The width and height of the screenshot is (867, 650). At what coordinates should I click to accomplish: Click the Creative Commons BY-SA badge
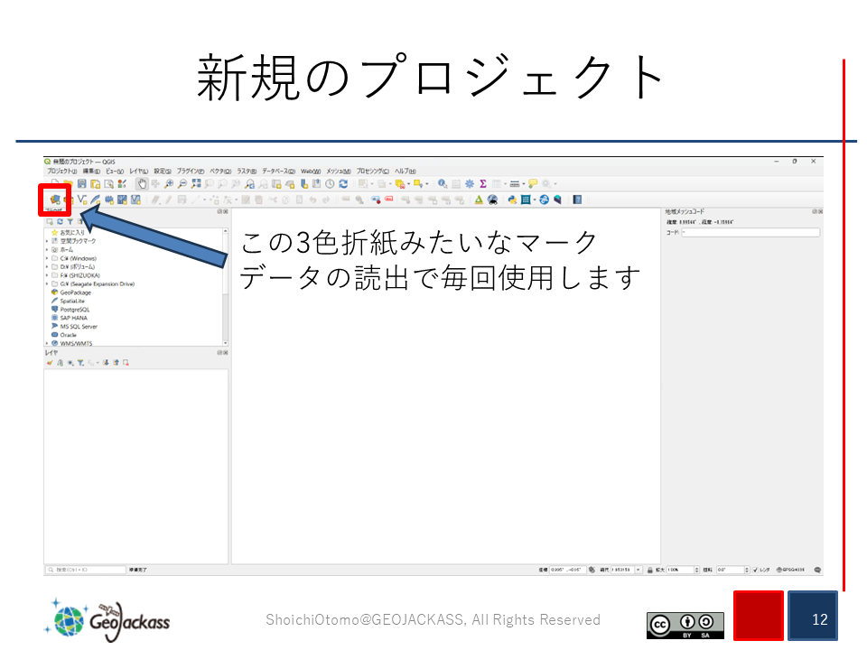[x=685, y=624]
